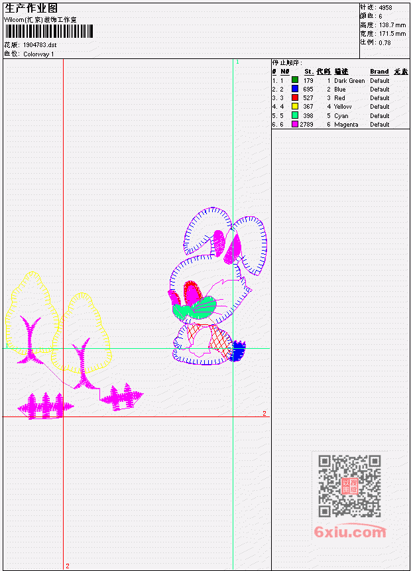Click the 代码 column header
Screen dimensions: 411x571
coord(323,72)
